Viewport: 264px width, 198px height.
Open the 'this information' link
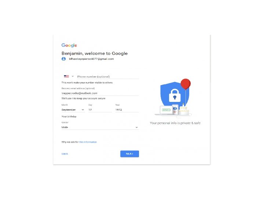(x=88, y=142)
